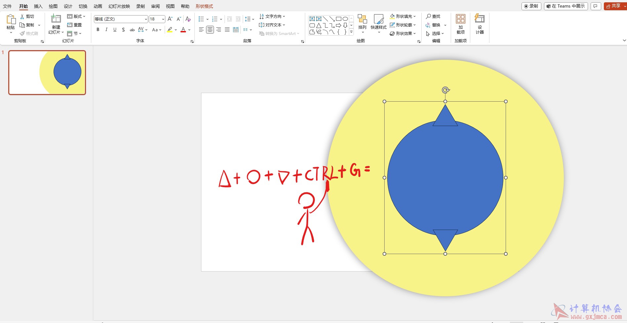This screenshot has height=323, width=627.
Task: Toggle Italic formatting
Action: (106, 30)
